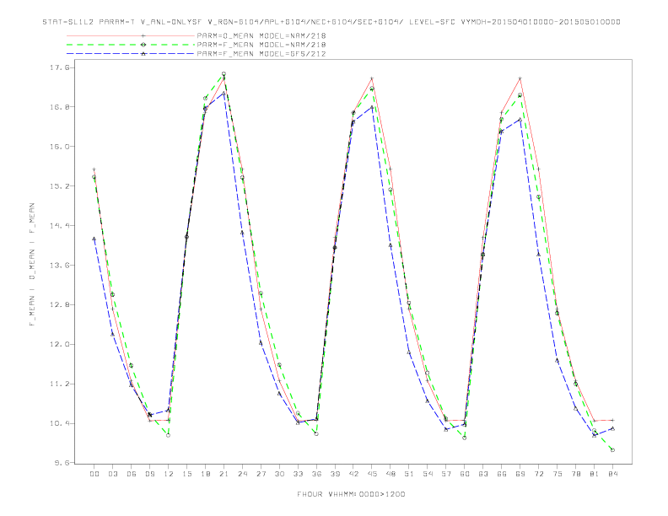Click y-axis tick value 10.4
Screen dimensions: 668x516
(60, 423)
